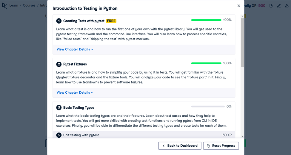Click the dialog scrollbar up arrow
The height and width of the screenshot is (155, 291).
point(242,16)
